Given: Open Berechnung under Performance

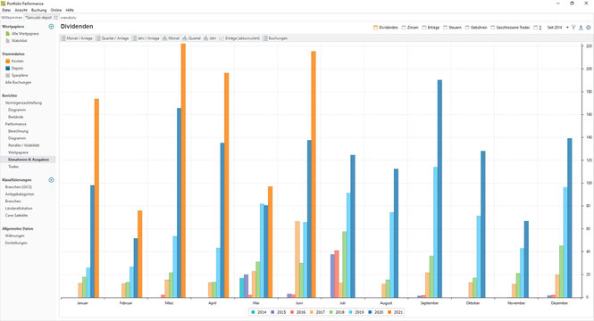Looking at the screenshot, I should point(18,131).
